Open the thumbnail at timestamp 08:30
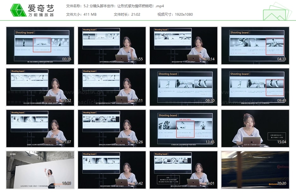The image size is (296, 195). coord(183,87)
